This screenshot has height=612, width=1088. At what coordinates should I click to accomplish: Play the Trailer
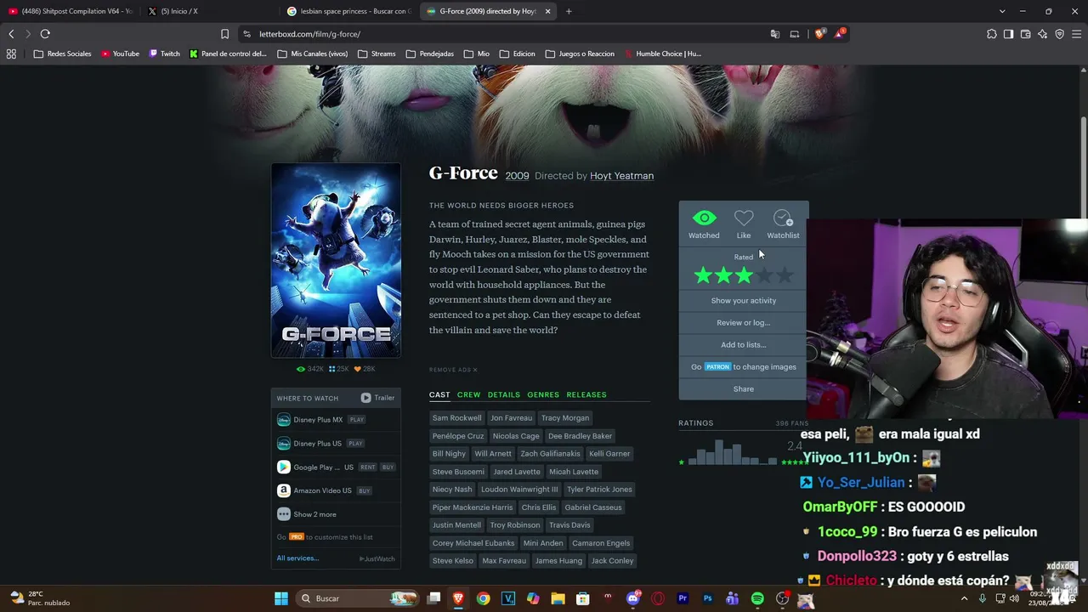coord(377,398)
